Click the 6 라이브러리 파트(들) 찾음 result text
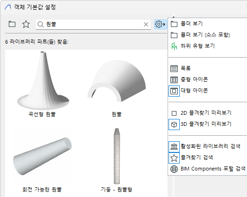This screenshot has height=197, width=247. coord(37,42)
